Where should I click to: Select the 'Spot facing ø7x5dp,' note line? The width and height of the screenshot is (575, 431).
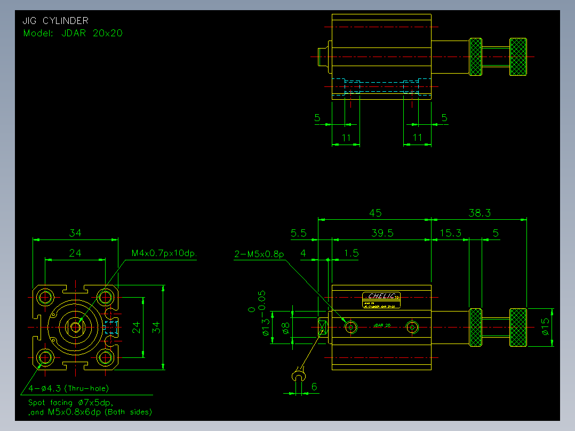tap(71, 402)
